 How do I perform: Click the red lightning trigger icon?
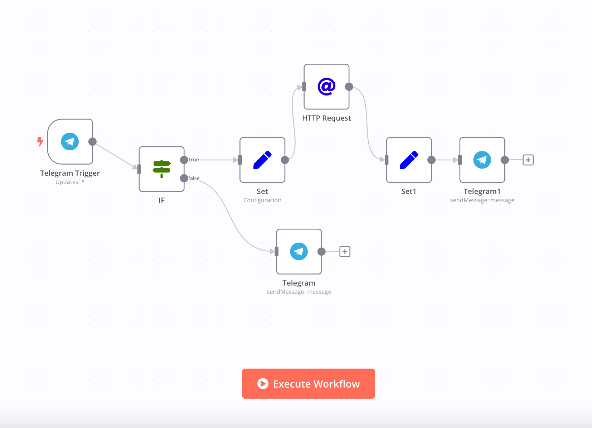[x=40, y=142]
